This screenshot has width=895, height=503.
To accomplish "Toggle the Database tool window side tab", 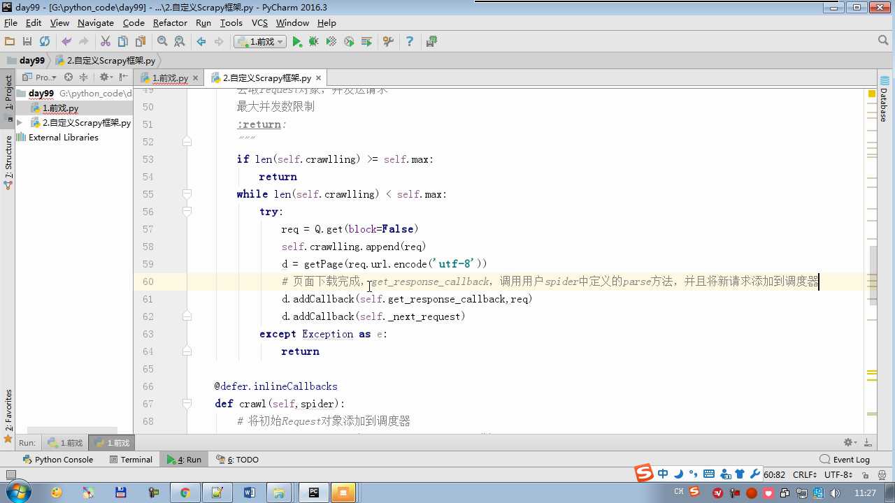I will (885, 99).
